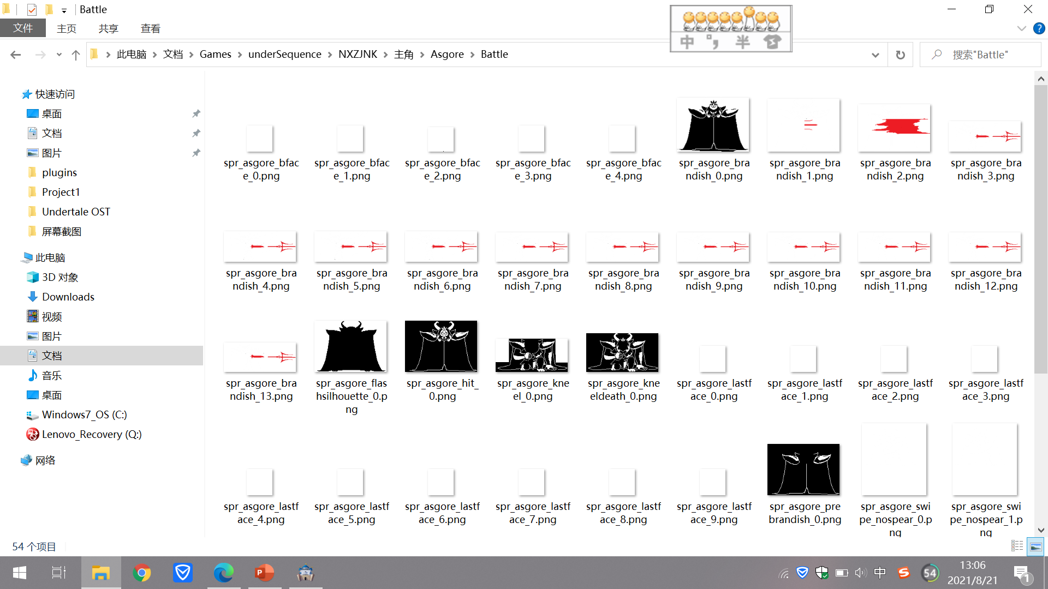Select spr_asgore_kneel_0.png file icon

[532, 355]
